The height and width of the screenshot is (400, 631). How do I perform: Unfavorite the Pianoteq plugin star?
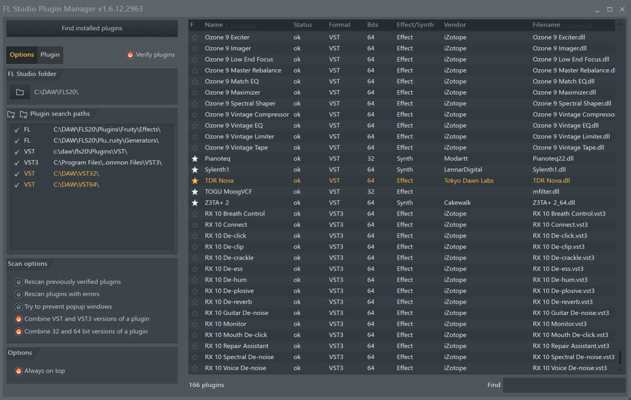(x=195, y=159)
